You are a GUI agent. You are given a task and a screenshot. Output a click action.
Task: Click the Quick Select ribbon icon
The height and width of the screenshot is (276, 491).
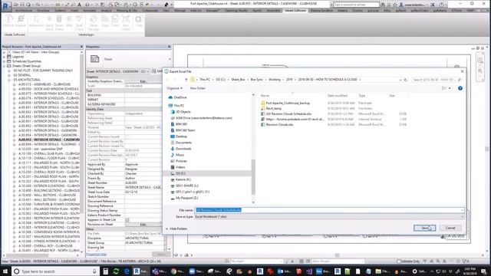pos(49,22)
